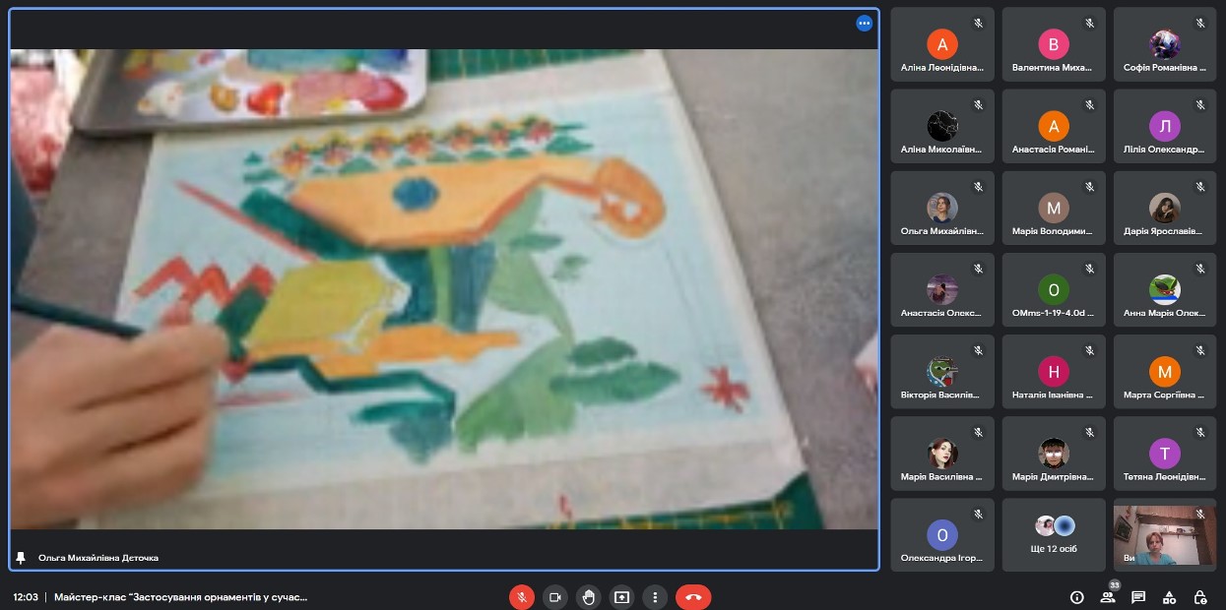Open the activities panel
The height and width of the screenshot is (610, 1226).
1169,597
